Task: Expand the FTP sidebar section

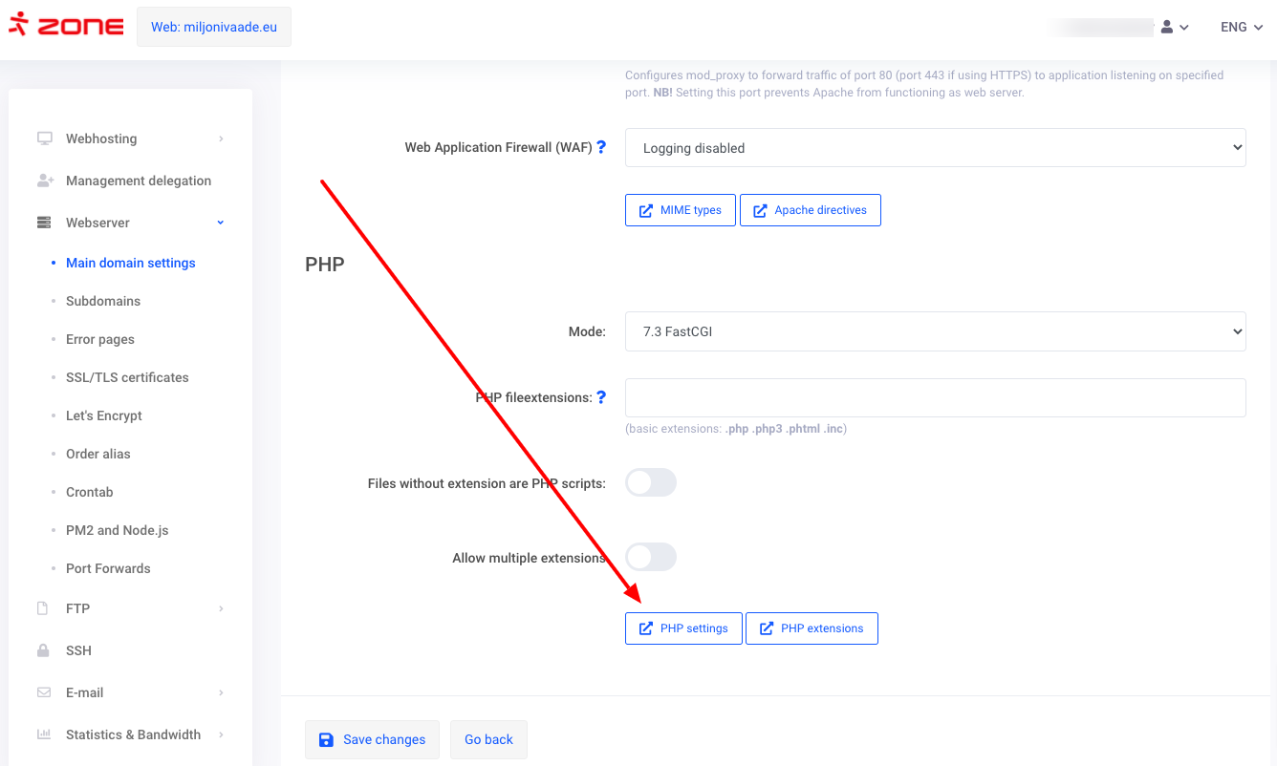Action: pyautogui.click(x=78, y=608)
